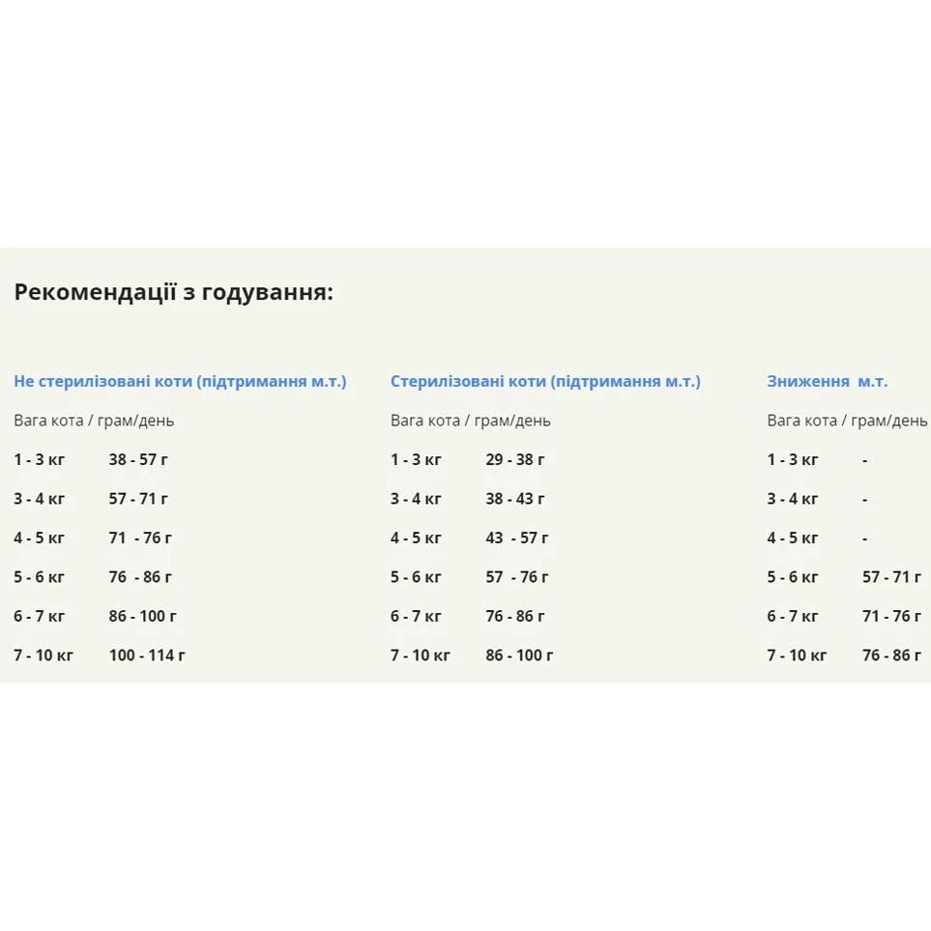Select the '100 - 114 г' value
The image size is (931, 931).
[147, 655]
